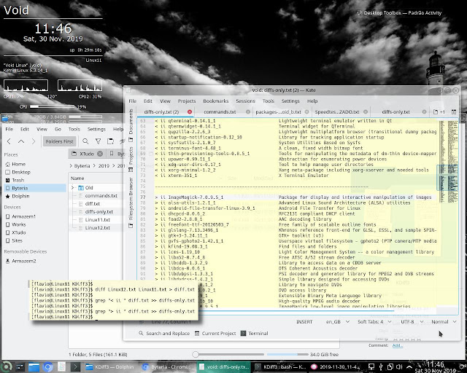
Task: Toggle Folders First sorting in Dolphin
Action: coord(60,141)
